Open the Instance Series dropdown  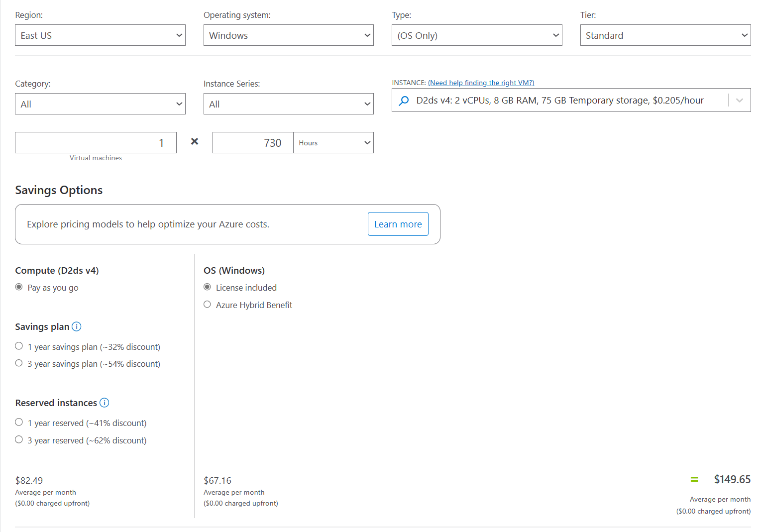coord(289,104)
